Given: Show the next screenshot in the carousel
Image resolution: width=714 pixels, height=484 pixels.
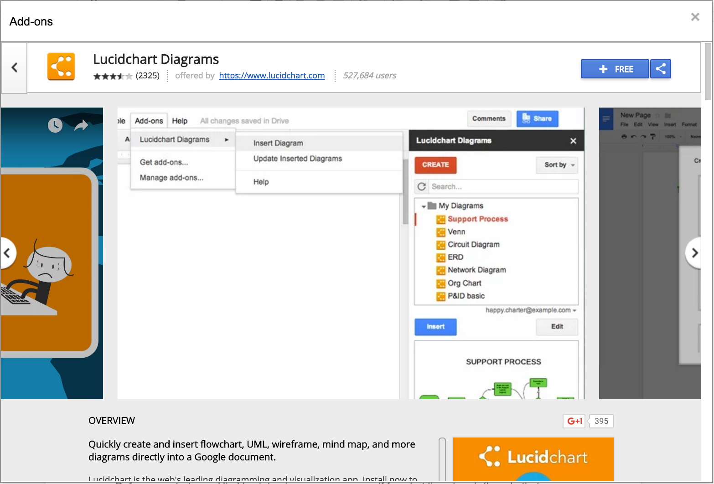Looking at the screenshot, I should click(693, 253).
